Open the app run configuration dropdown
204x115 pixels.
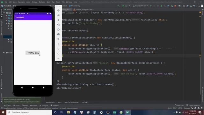(126, 6)
